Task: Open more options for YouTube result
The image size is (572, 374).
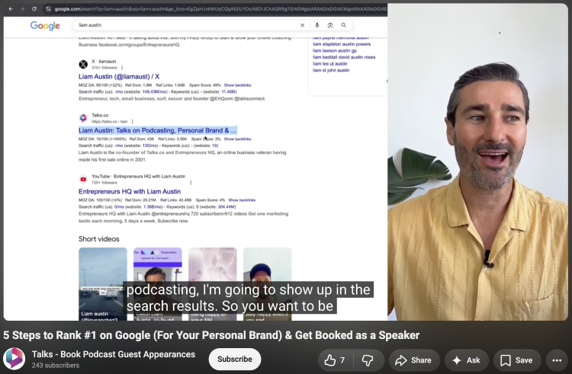Action: 191,183
